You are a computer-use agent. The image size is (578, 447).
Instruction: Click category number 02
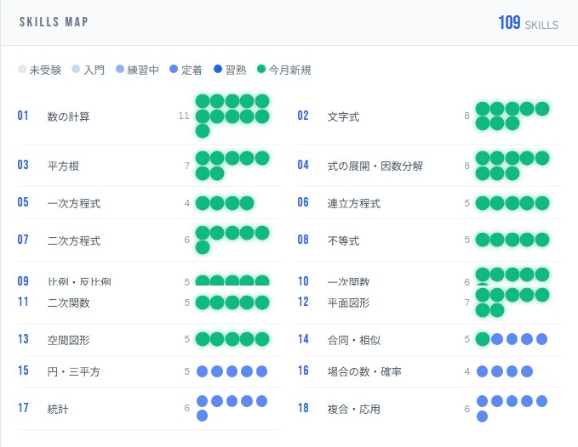tap(303, 116)
